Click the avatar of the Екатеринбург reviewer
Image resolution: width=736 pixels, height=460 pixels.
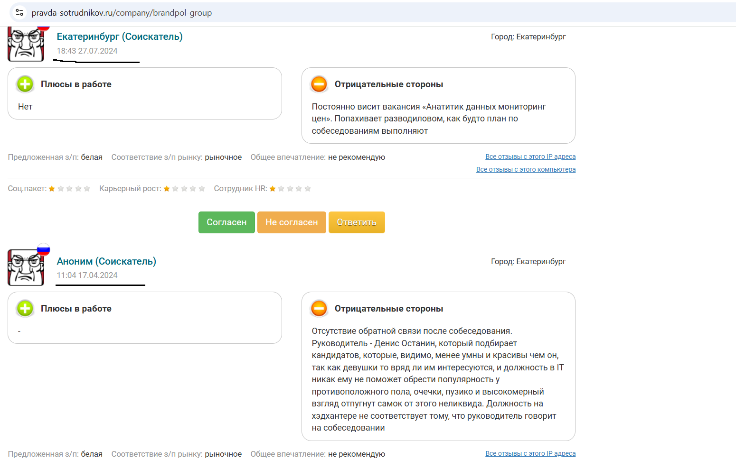pyautogui.click(x=26, y=45)
